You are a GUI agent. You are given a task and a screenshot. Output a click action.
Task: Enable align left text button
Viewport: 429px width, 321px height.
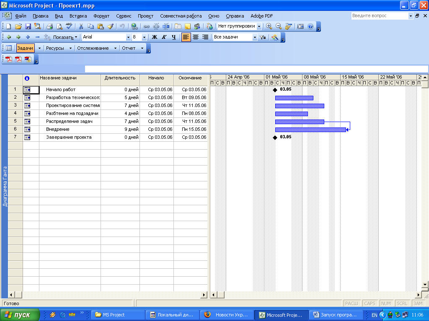click(x=186, y=37)
